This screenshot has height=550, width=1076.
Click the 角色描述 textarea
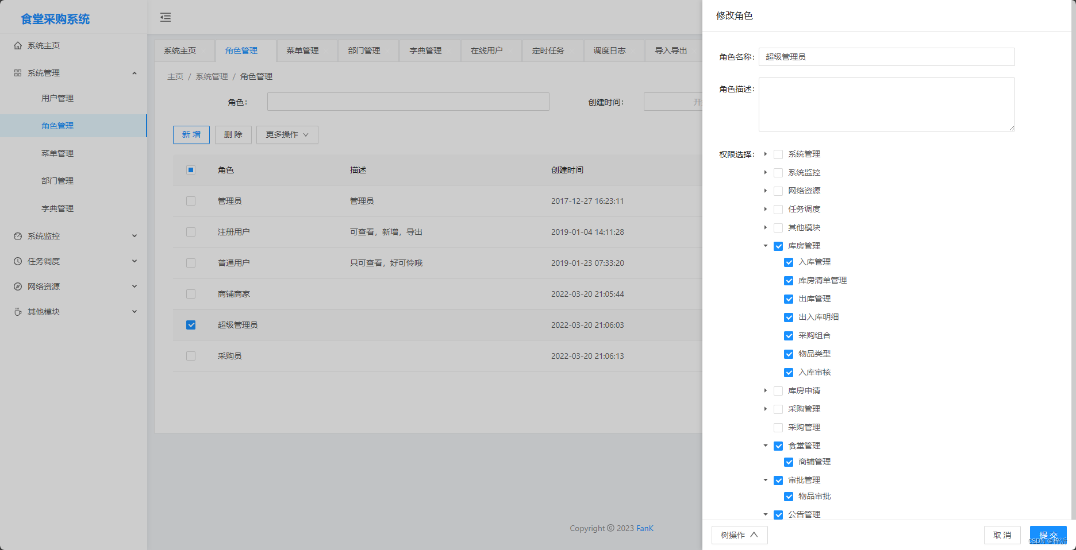[x=886, y=104]
